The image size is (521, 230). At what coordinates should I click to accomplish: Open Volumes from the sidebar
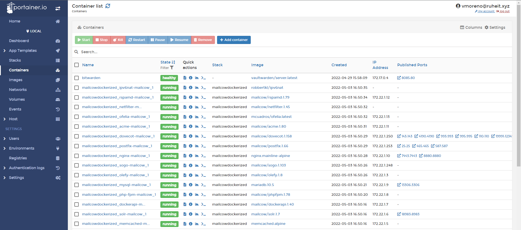(x=17, y=99)
